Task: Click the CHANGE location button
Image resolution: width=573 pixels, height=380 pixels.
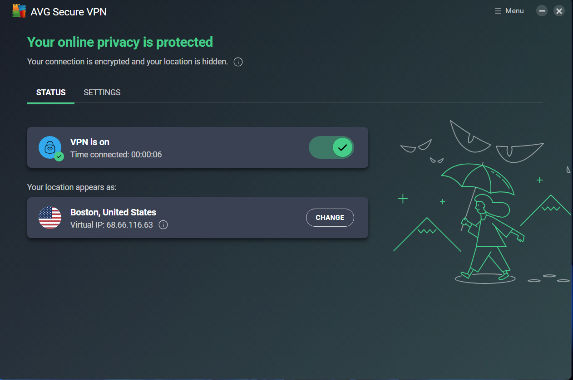Action: (330, 218)
